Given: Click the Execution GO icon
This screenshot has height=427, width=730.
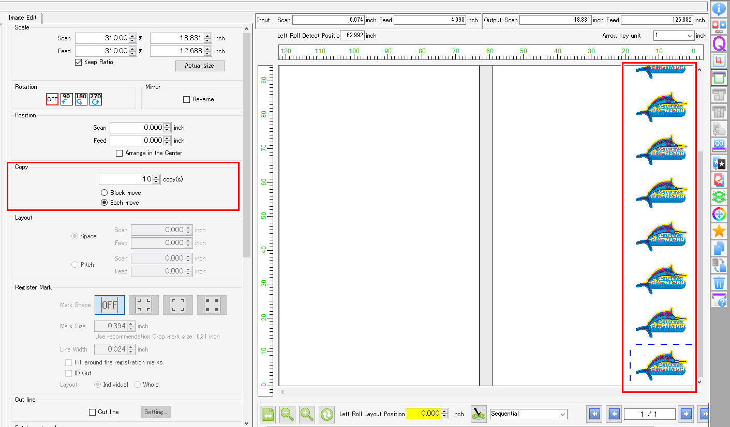Looking at the screenshot, I should pyautogui.click(x=719, y=145).
